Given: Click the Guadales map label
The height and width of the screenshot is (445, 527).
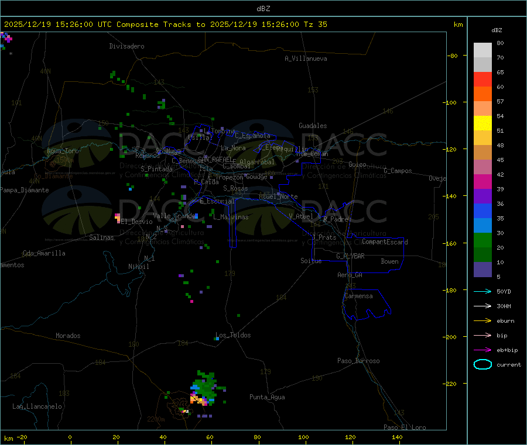Looking at the screenshot, I should 313,126.
